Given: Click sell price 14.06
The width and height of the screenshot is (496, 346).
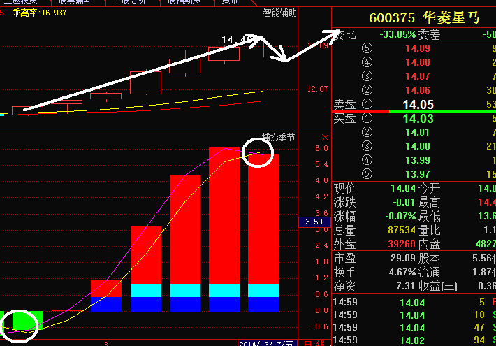Looking at the screenshot, I should tap(418, 90).
